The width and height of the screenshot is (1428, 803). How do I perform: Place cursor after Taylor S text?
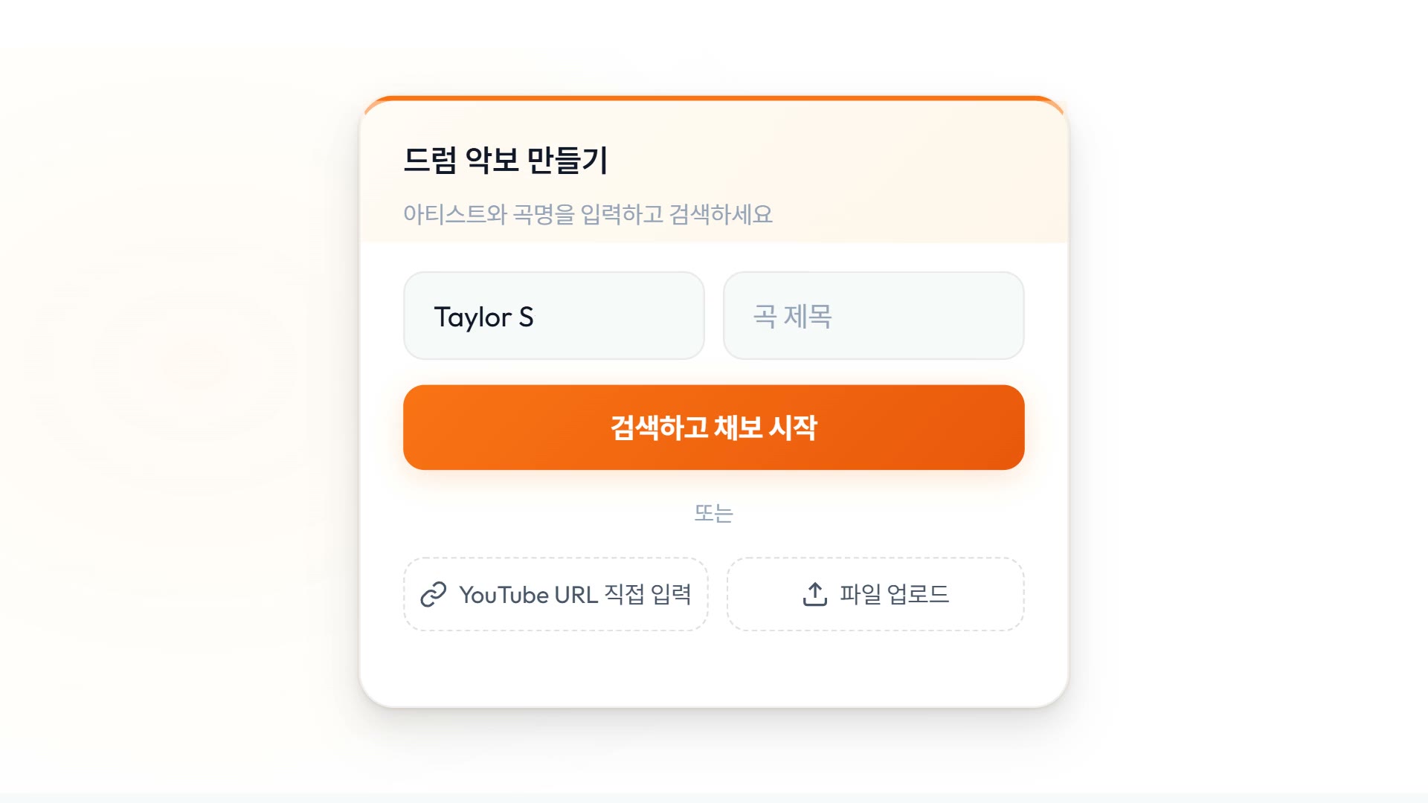pos(535,317)
